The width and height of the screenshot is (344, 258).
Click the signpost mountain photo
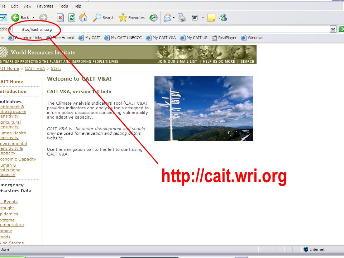point(204,108)
